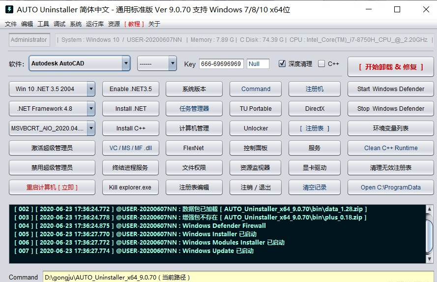
Task: Expand the dashed version dropdown
Action: (x=157, y=63)
